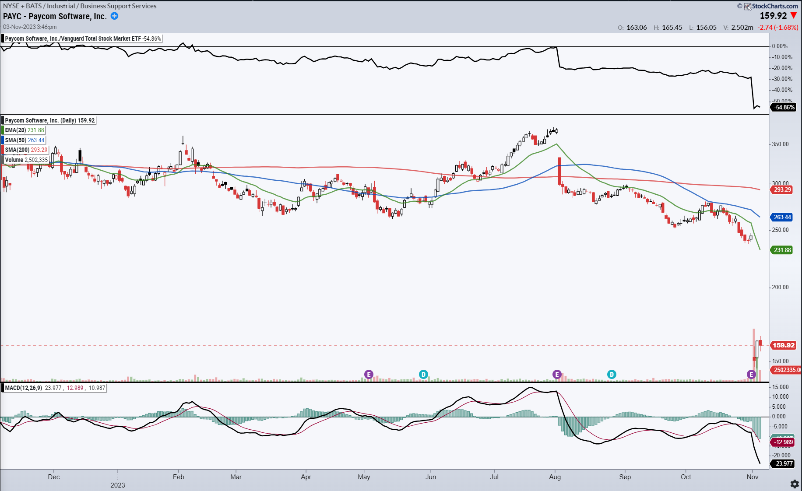Select the Volume 2,502,335 legend label
802x491 pixels.
26,160
